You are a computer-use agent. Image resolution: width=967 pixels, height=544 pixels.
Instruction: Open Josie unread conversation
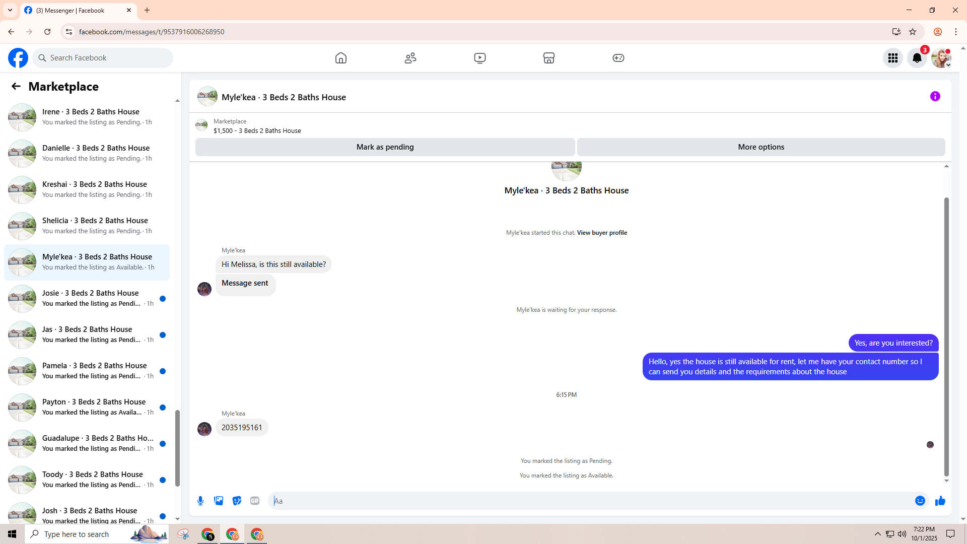tap(87, 298)
